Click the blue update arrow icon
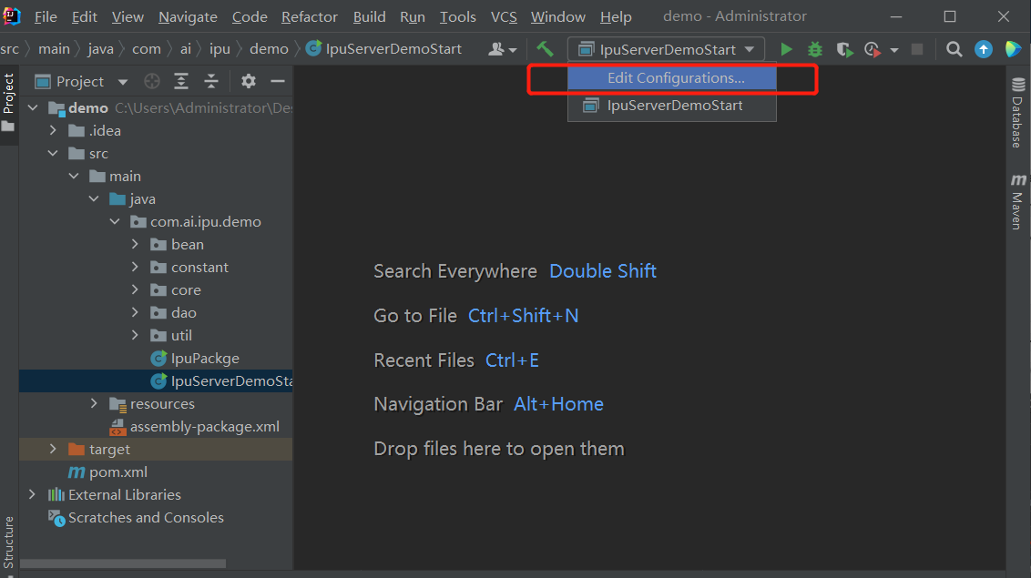Screen dimensions: 1031x578 tap(984, 49)
